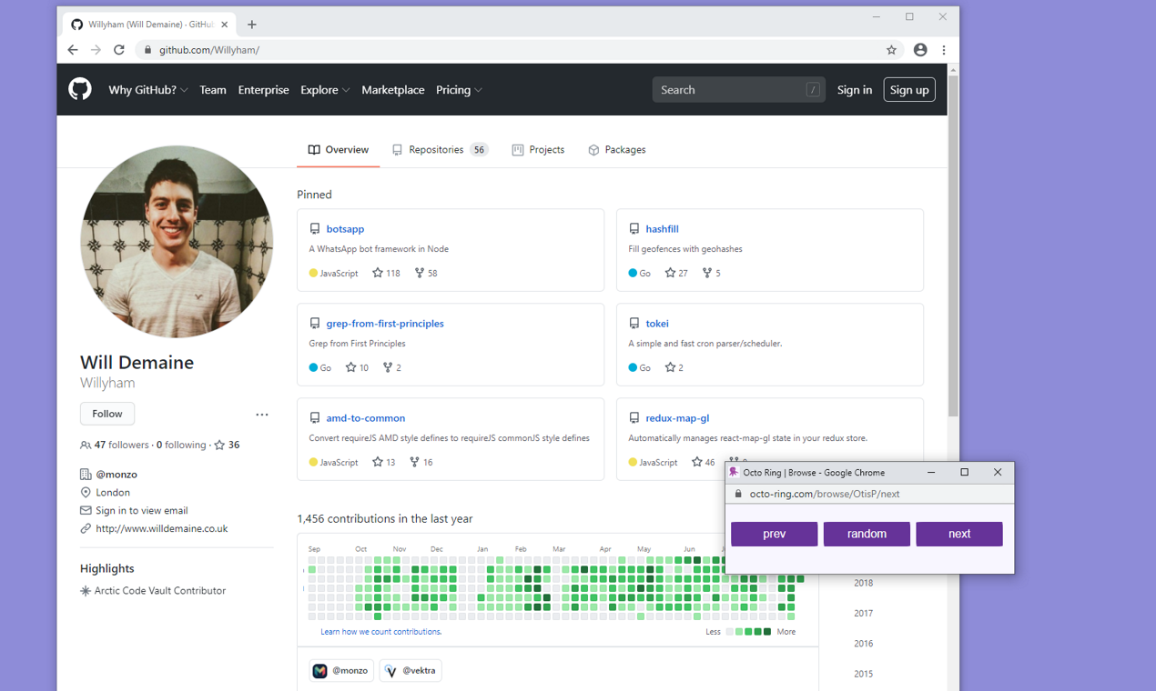Click the GitHub Octocat logo
Screen dimensions: 1156x691
(80, 89)
